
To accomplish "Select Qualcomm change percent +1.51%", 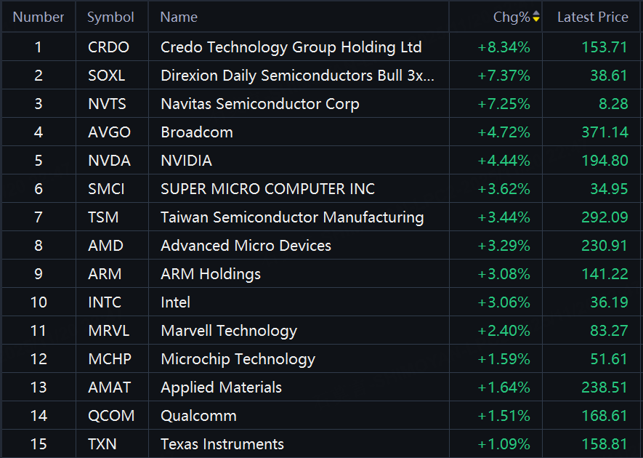I will 504,416.
